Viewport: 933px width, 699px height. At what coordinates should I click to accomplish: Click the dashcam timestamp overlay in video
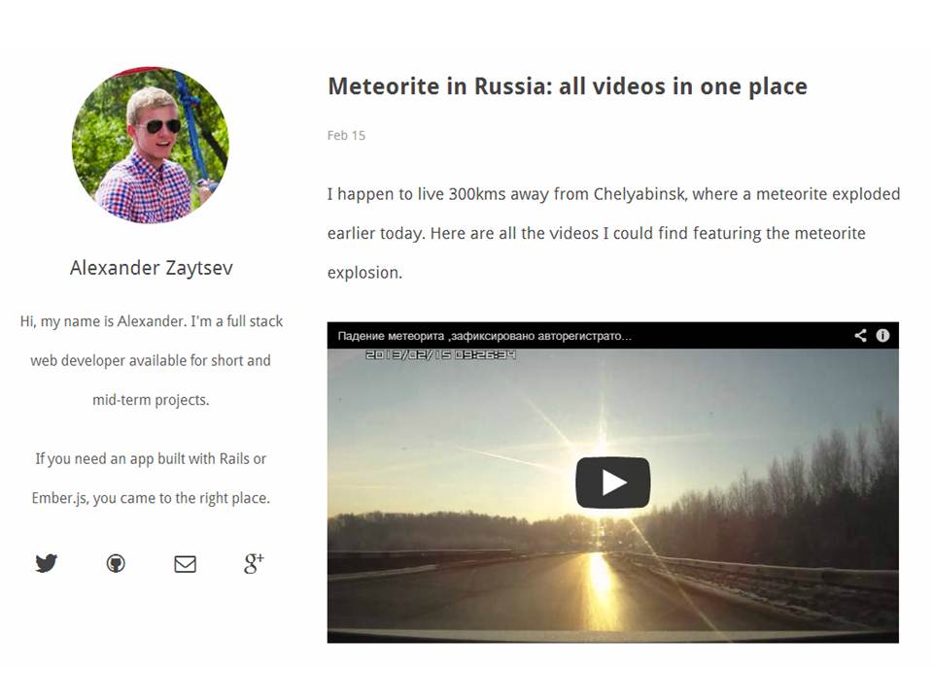pos(440,355)
